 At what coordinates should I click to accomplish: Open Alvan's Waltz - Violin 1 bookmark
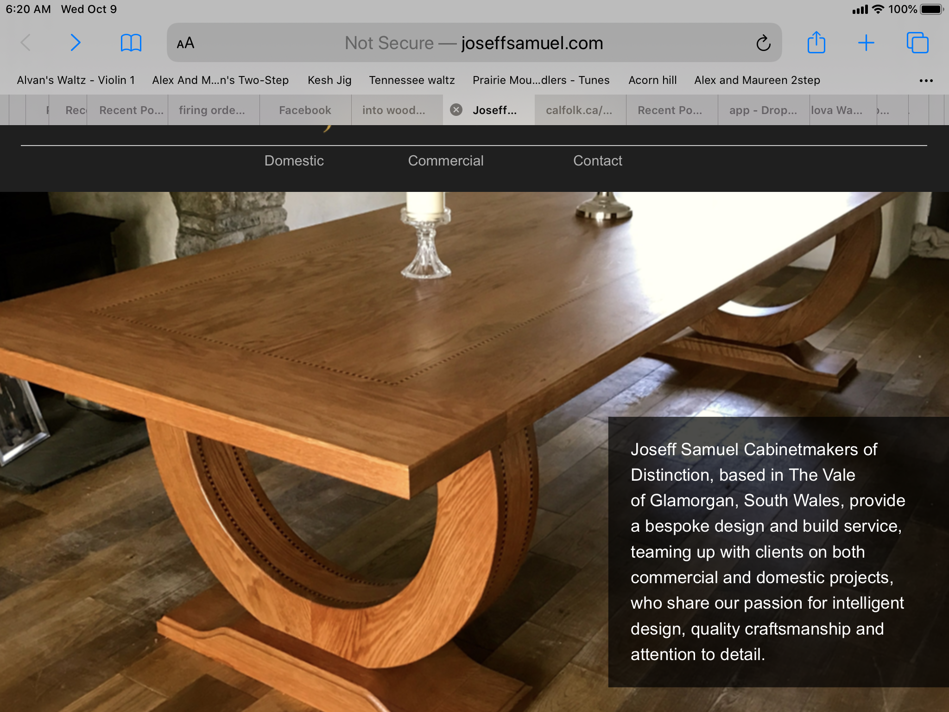click(x=76, y=80)
